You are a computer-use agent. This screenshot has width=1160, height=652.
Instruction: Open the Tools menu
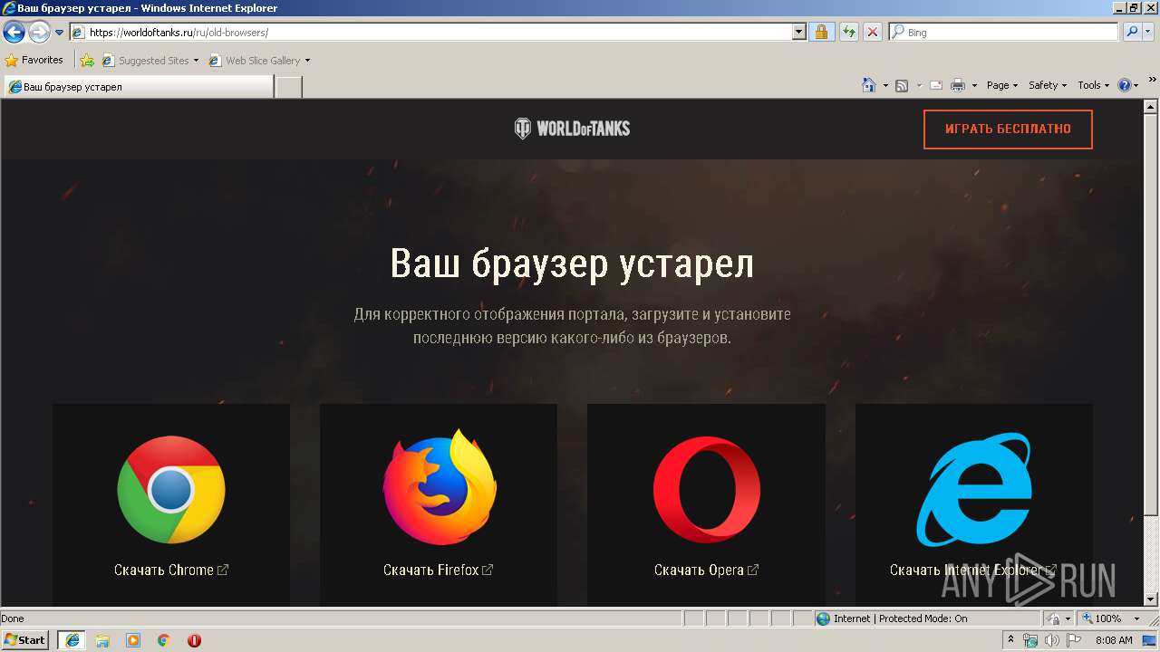1094,85
